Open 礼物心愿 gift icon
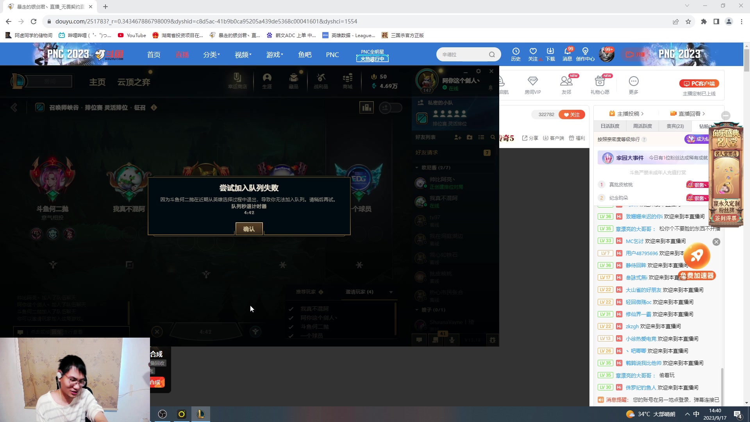 coord(600,81)
